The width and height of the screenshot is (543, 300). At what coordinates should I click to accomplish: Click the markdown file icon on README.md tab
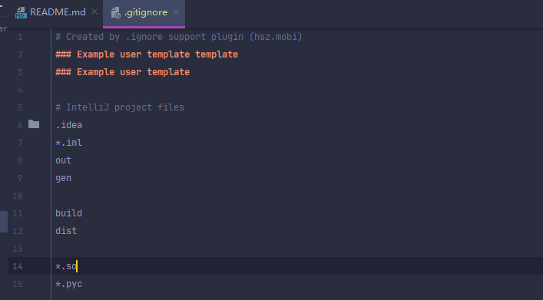[x=21, y=13]
